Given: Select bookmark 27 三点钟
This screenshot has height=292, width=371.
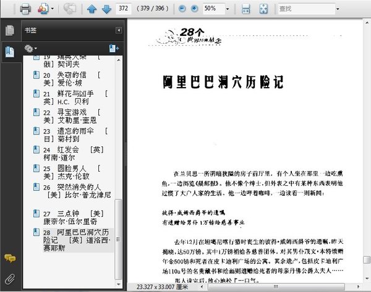Looking at the screenshot, I should (74, 217).
